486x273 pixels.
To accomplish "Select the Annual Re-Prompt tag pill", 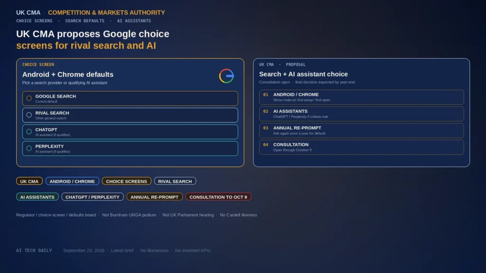I will (x=154, y=197).
